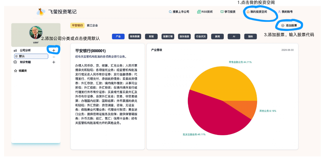
Task: Switch to 新闻 tab
Action: (217, 37)
